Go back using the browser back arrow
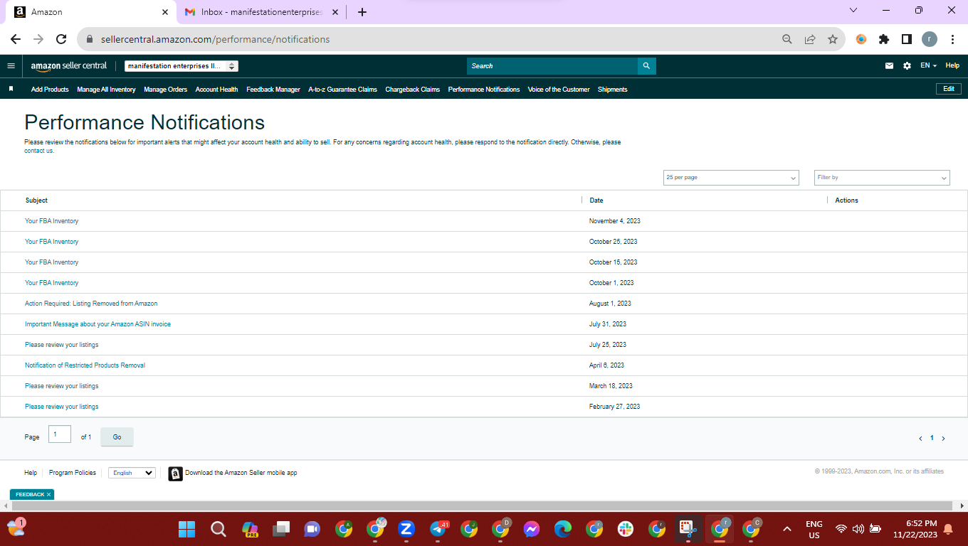 [16, 39]
